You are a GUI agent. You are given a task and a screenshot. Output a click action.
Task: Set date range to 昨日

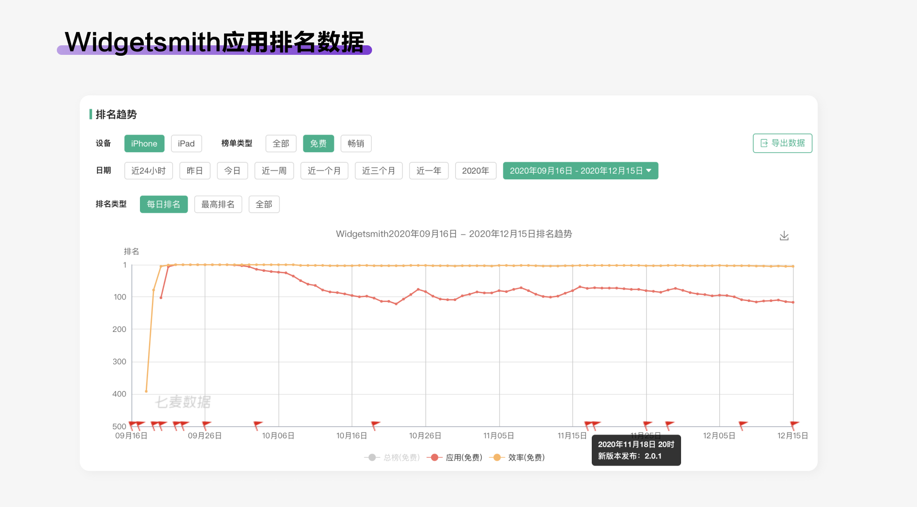(x=195, y=171)
